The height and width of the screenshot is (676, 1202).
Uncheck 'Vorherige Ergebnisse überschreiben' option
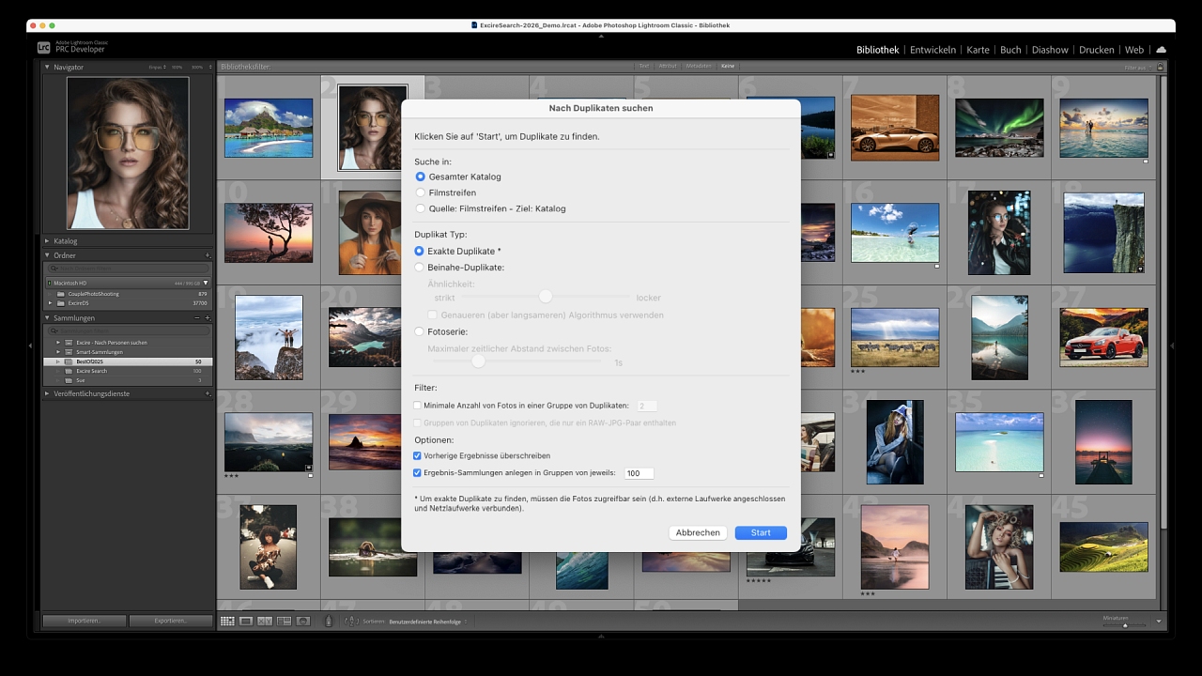click(x=418, y=455)
